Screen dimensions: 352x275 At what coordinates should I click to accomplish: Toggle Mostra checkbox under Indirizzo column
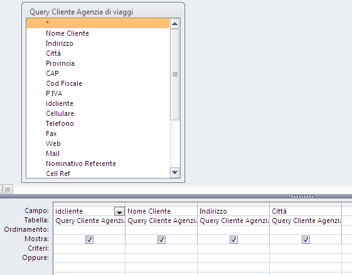click(x=233, y=239)
